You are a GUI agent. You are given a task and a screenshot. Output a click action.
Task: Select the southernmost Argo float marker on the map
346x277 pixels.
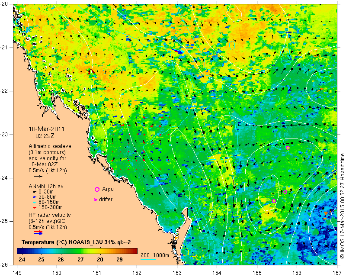[x=274, y=201]
